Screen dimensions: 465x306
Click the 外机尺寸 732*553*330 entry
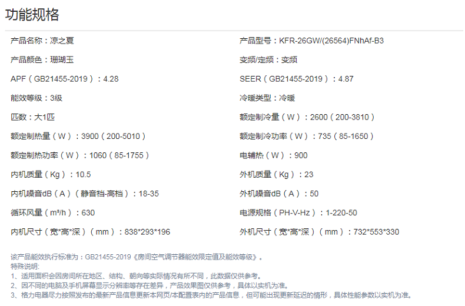tap(319, 232)
